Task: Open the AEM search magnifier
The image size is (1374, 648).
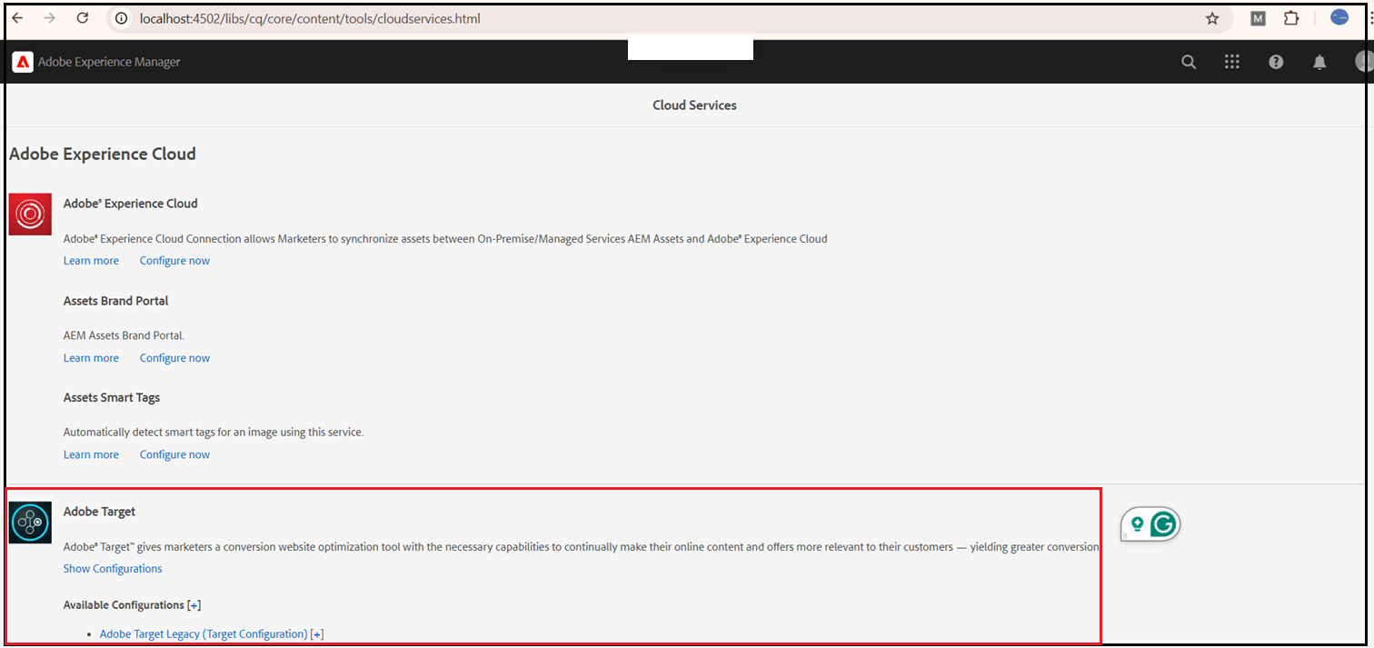Action: click(1189, 62)
